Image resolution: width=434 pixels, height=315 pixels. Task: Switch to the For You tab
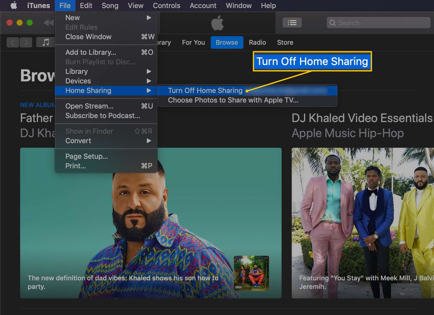tap(193, 42)
